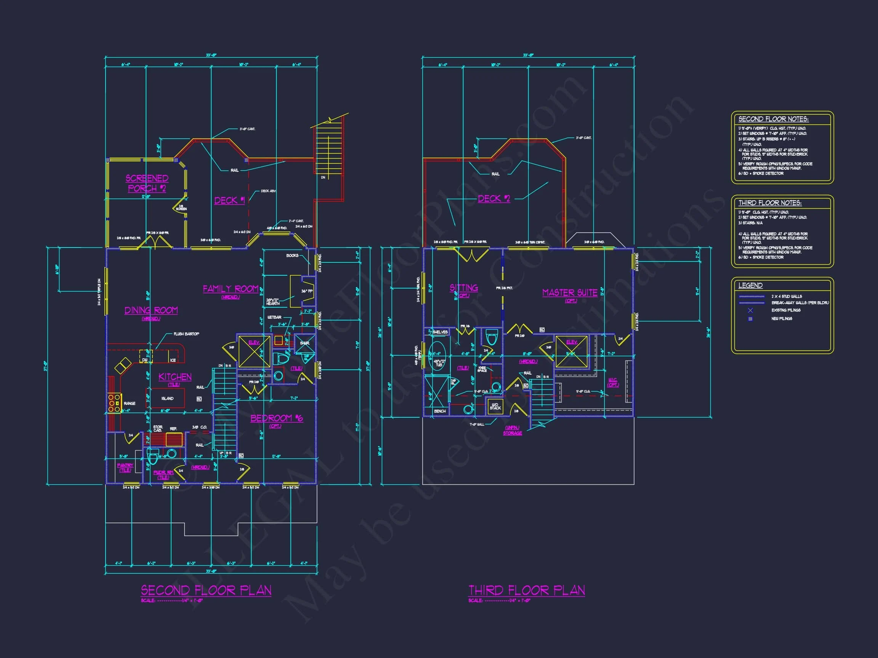This screenshot has height=658, width=878.
Task: Click the 2 x 4 stud walls legend line
Action: click(751, 296)
